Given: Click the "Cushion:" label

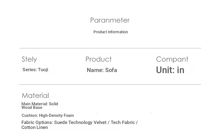Looking at the screenshot, I should pyautogui.click(x=30, y=115).
